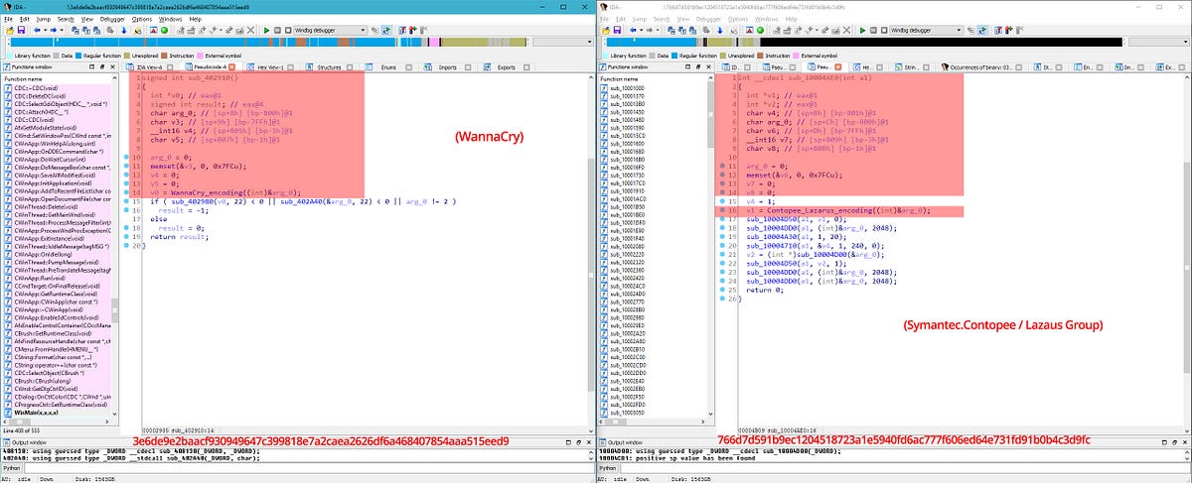Screen dimensions: 1192x483
Task: Pause process button in right IDA toolbar
Action: click(x=873, y=31)
